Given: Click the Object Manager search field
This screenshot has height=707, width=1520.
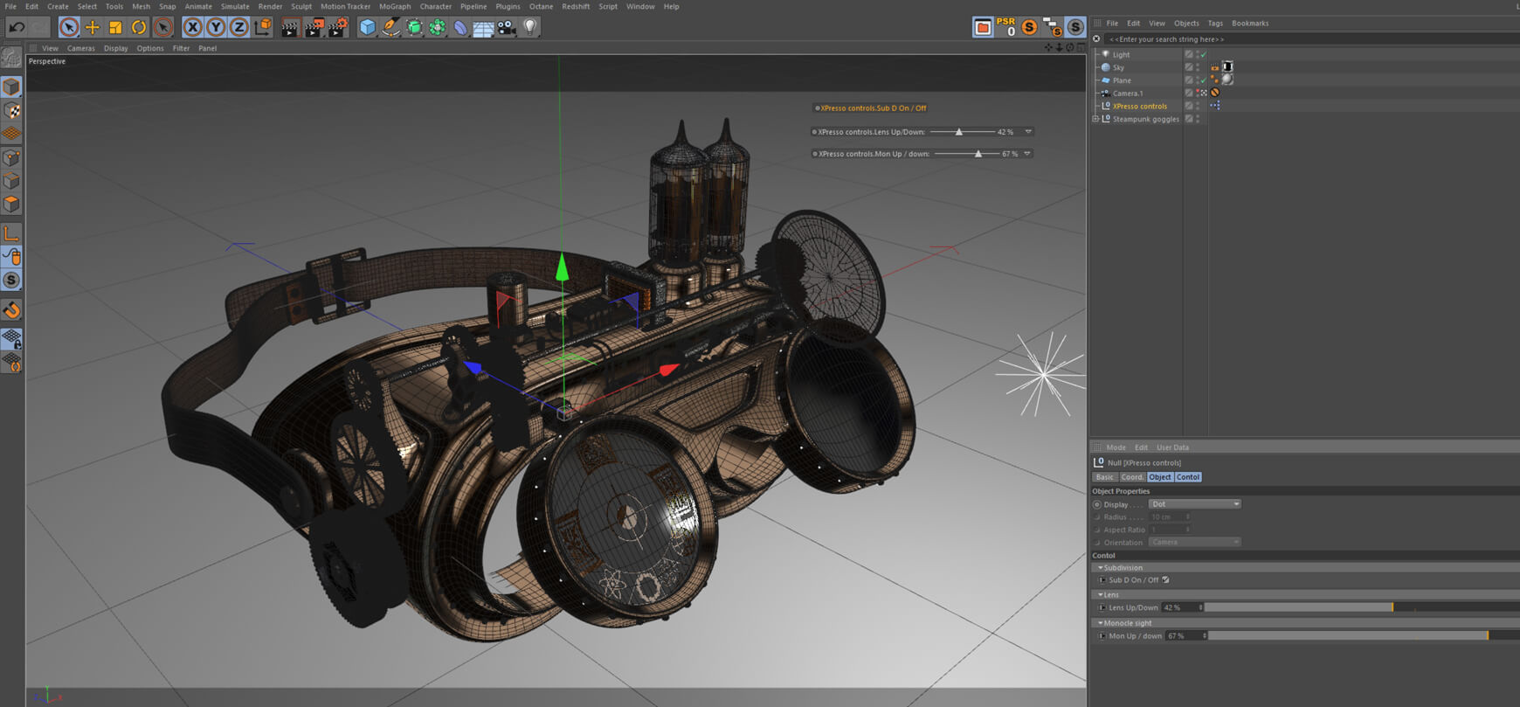Looking at the screenshot, I should (x=1310, y=39).
